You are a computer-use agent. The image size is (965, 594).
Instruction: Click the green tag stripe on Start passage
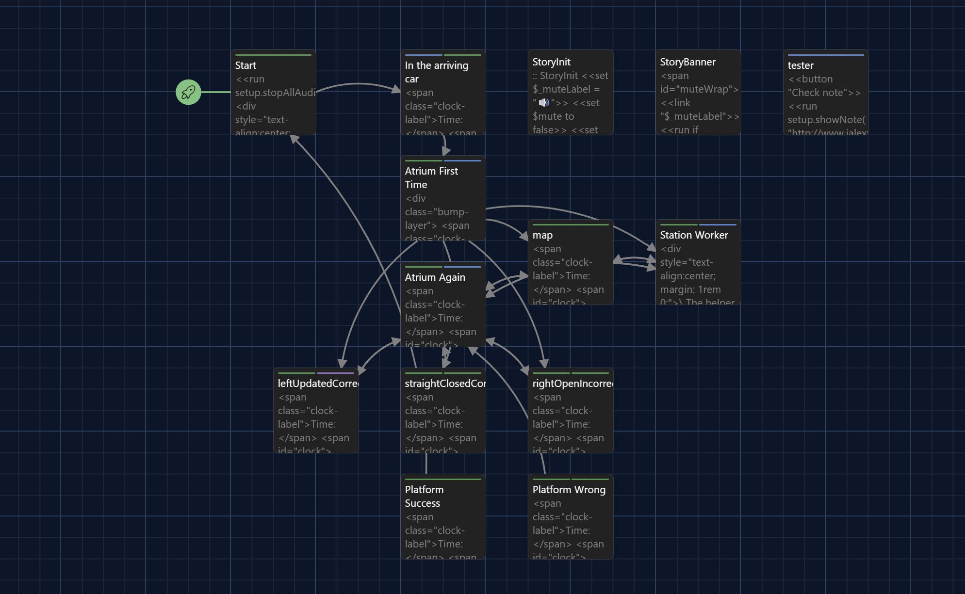(x=273, y=55)
